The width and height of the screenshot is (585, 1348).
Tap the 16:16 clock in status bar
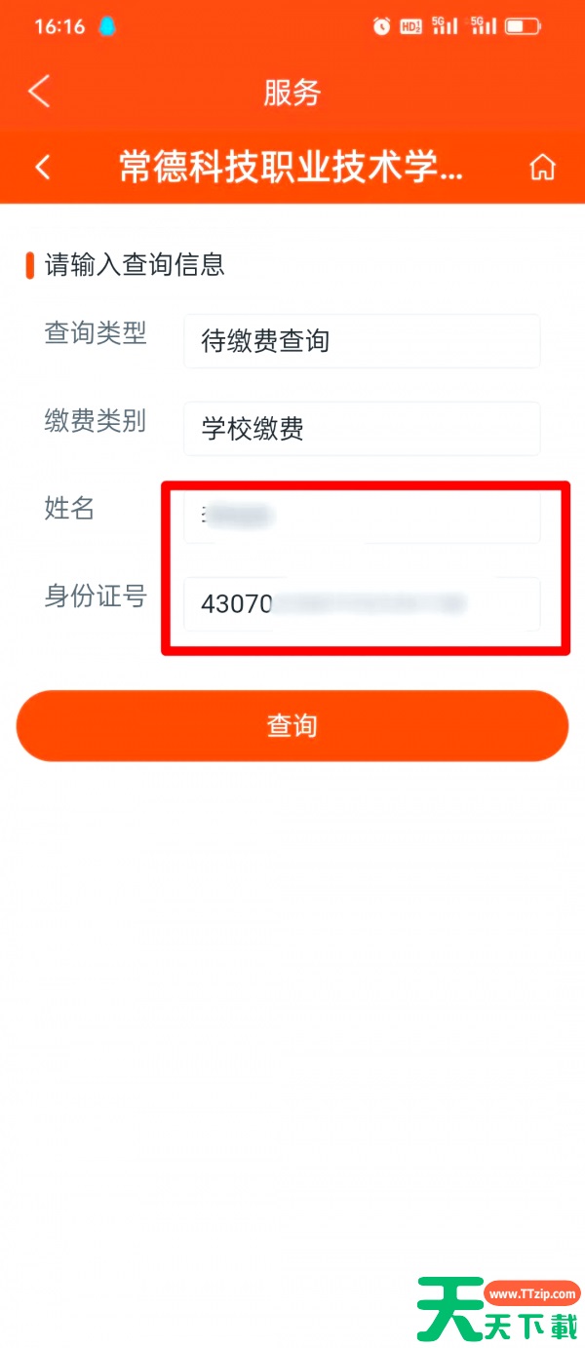[x=59, y=26]
